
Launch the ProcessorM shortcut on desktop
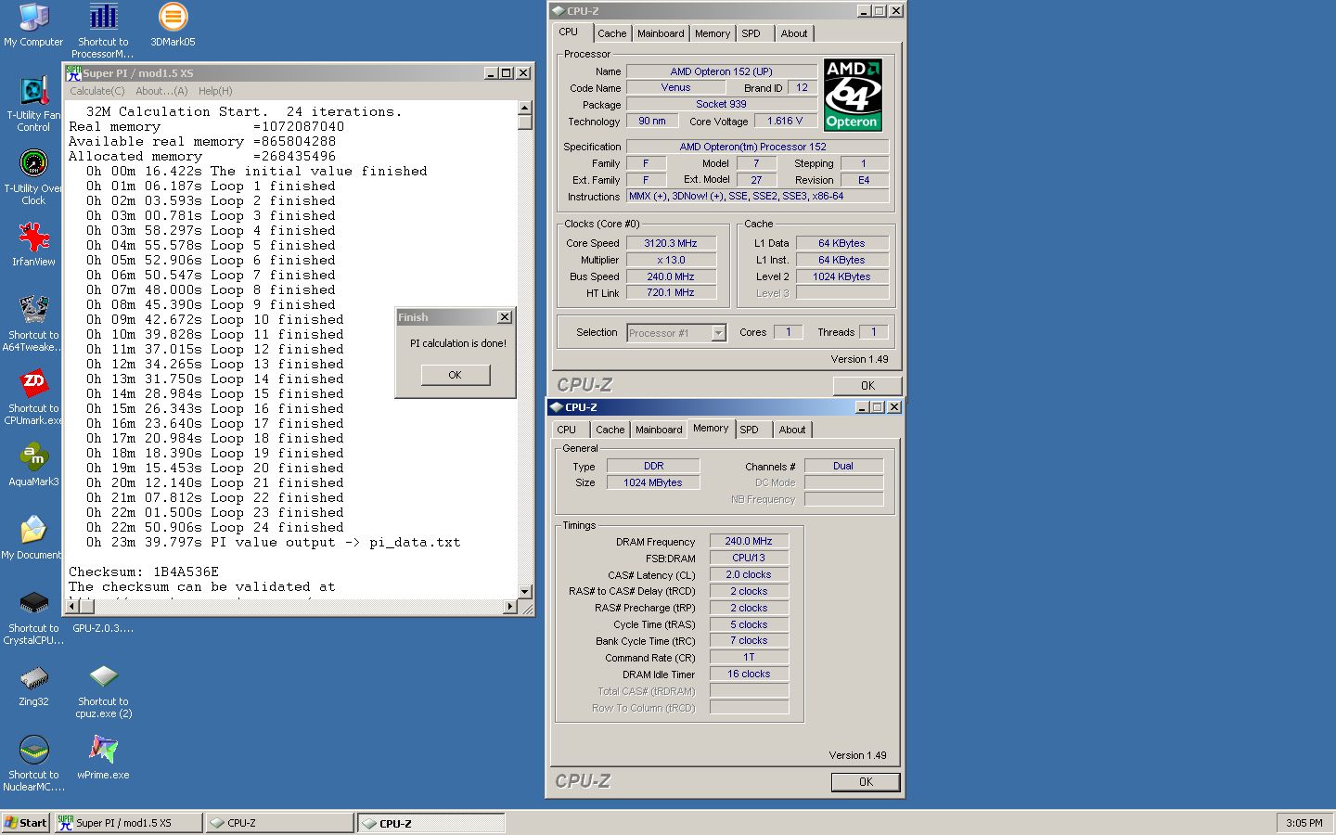pyautogui.click(x=103, y=30)
